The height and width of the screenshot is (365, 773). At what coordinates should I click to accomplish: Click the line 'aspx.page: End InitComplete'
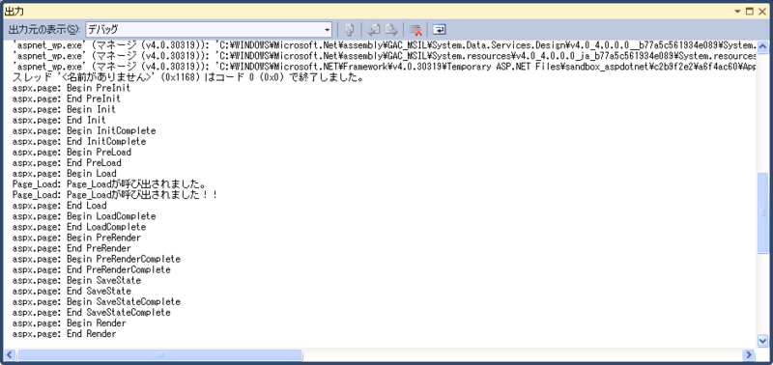pyautogui.click(x=79, y=142)
